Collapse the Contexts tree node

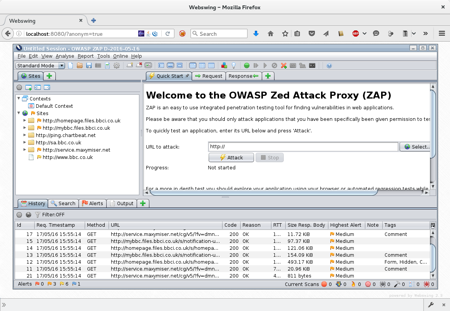pos(18,99)
